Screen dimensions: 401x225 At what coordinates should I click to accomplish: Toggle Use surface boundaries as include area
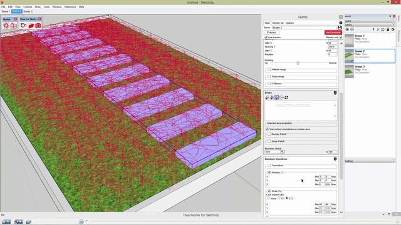[x=267, y=129]
